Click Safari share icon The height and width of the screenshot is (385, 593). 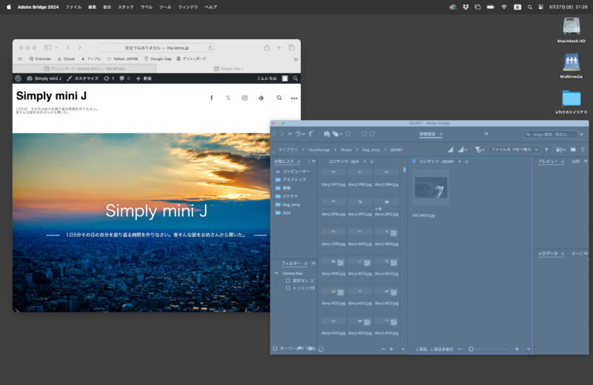click(x=267, y=47)
